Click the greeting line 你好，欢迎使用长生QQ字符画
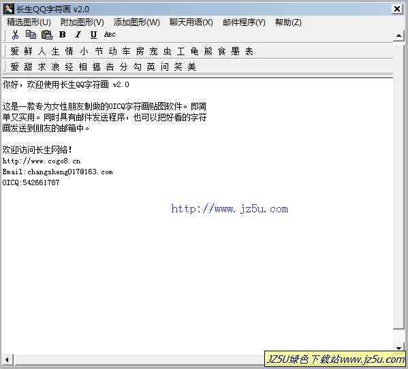The width and height of the screenshot is (408, 369). pyautogui.click(x=65, y=84)
